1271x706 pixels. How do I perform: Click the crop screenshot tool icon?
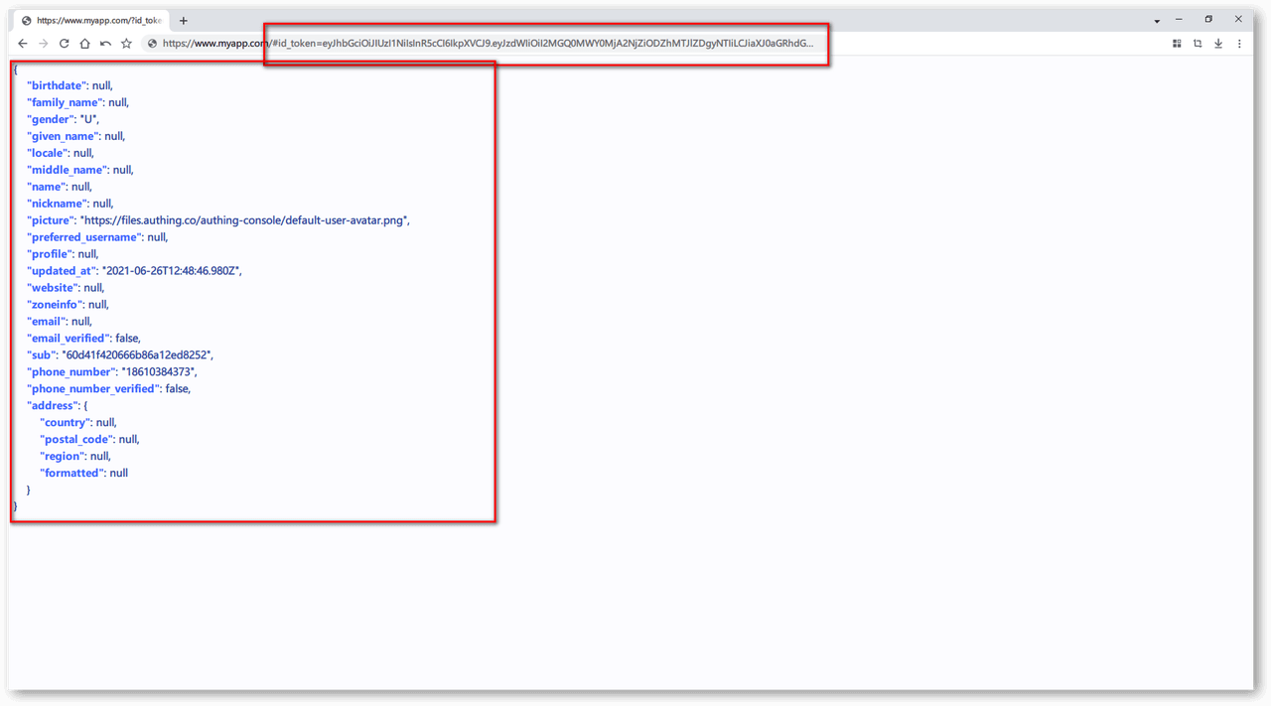point(1198,44)
